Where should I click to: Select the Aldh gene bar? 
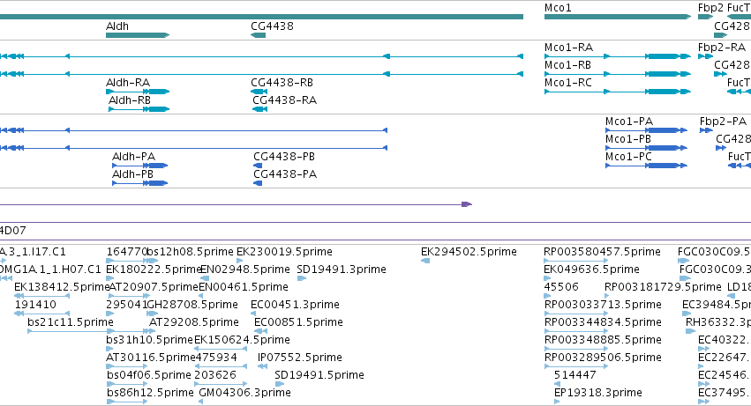[x=138, y=35]
